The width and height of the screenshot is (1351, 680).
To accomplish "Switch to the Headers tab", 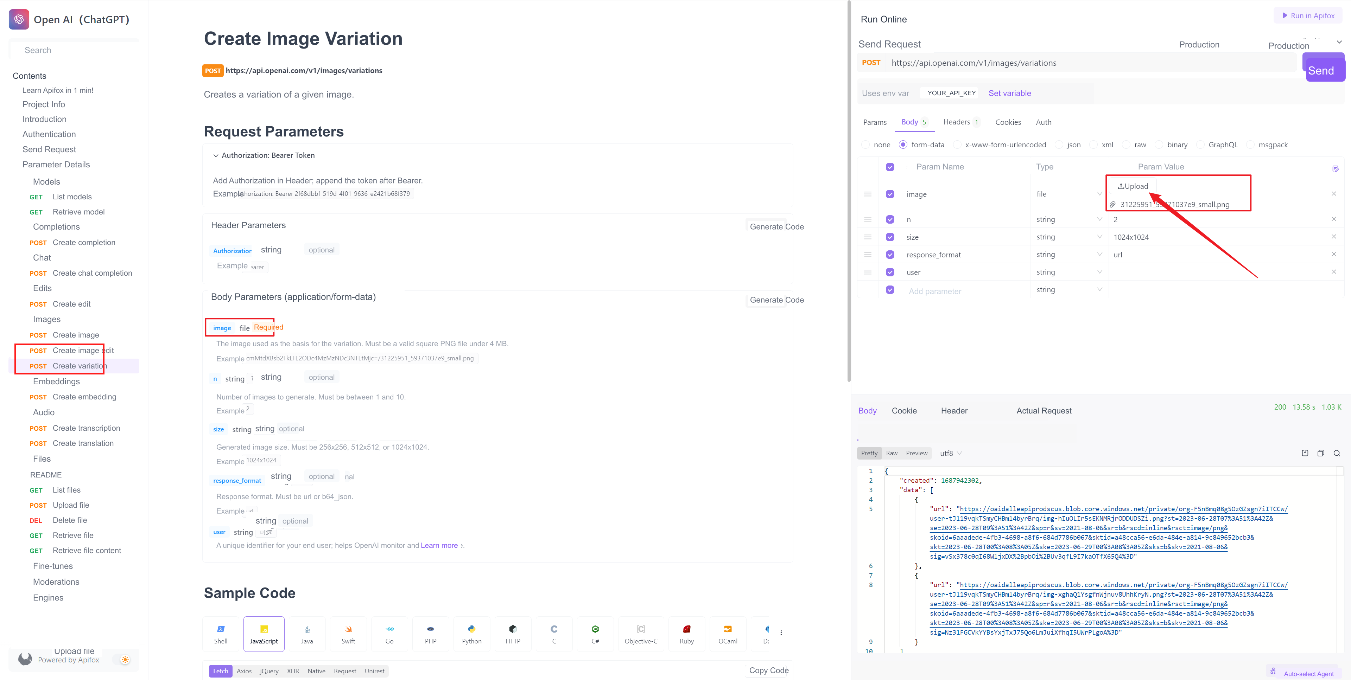I will tap(961, 122).
